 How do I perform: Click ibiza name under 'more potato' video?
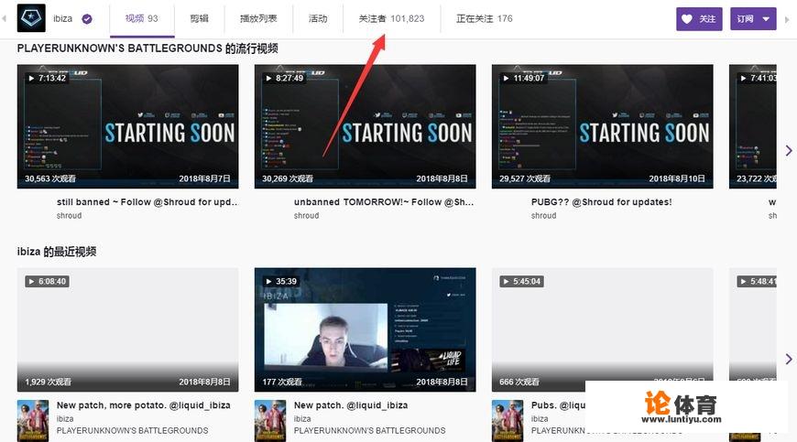(65, 418)
